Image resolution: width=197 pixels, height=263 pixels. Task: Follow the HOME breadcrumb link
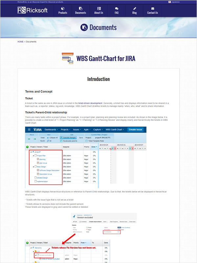(20, 42)
